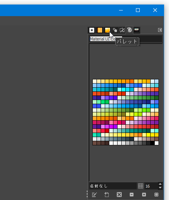Open the tab configuration menu arrow
Viewport: 169px width, 200px height.
[x=160, y=30]
